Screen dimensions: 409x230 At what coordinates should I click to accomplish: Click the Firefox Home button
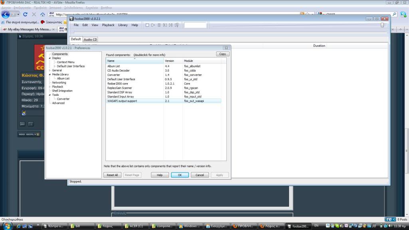(42, 14)
